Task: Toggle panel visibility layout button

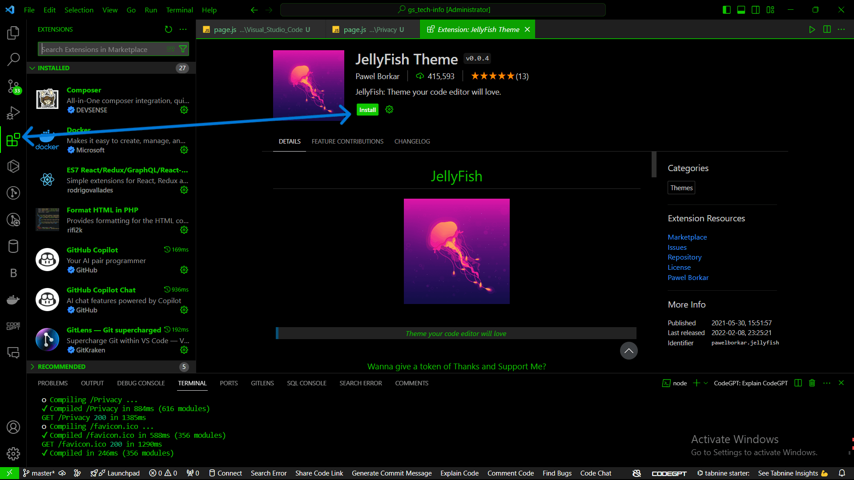Action: click(741, 10)
